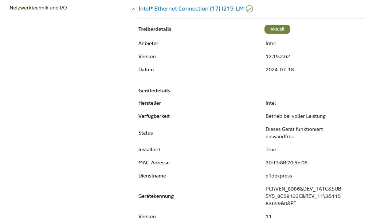Select the Status label

click(x=145, y=133)
